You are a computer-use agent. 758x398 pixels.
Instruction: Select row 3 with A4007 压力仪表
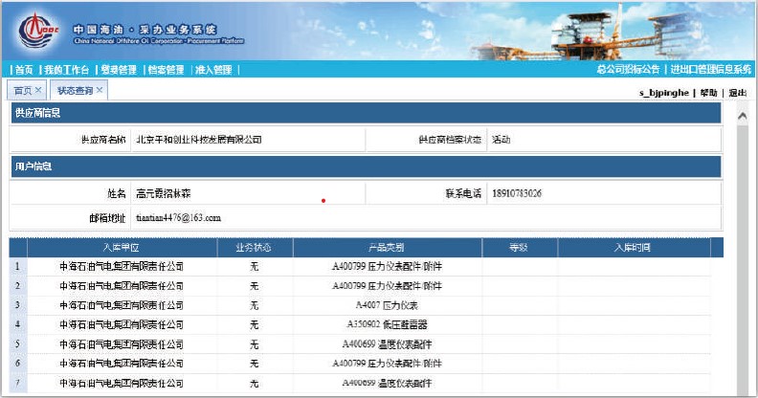[387, 305]
